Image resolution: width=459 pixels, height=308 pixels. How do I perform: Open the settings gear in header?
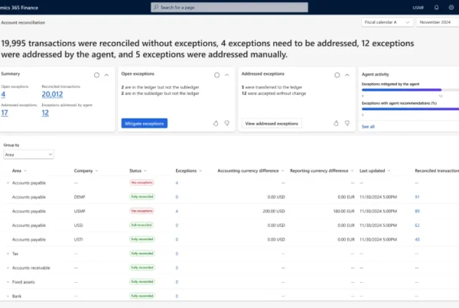coord(453,7)
